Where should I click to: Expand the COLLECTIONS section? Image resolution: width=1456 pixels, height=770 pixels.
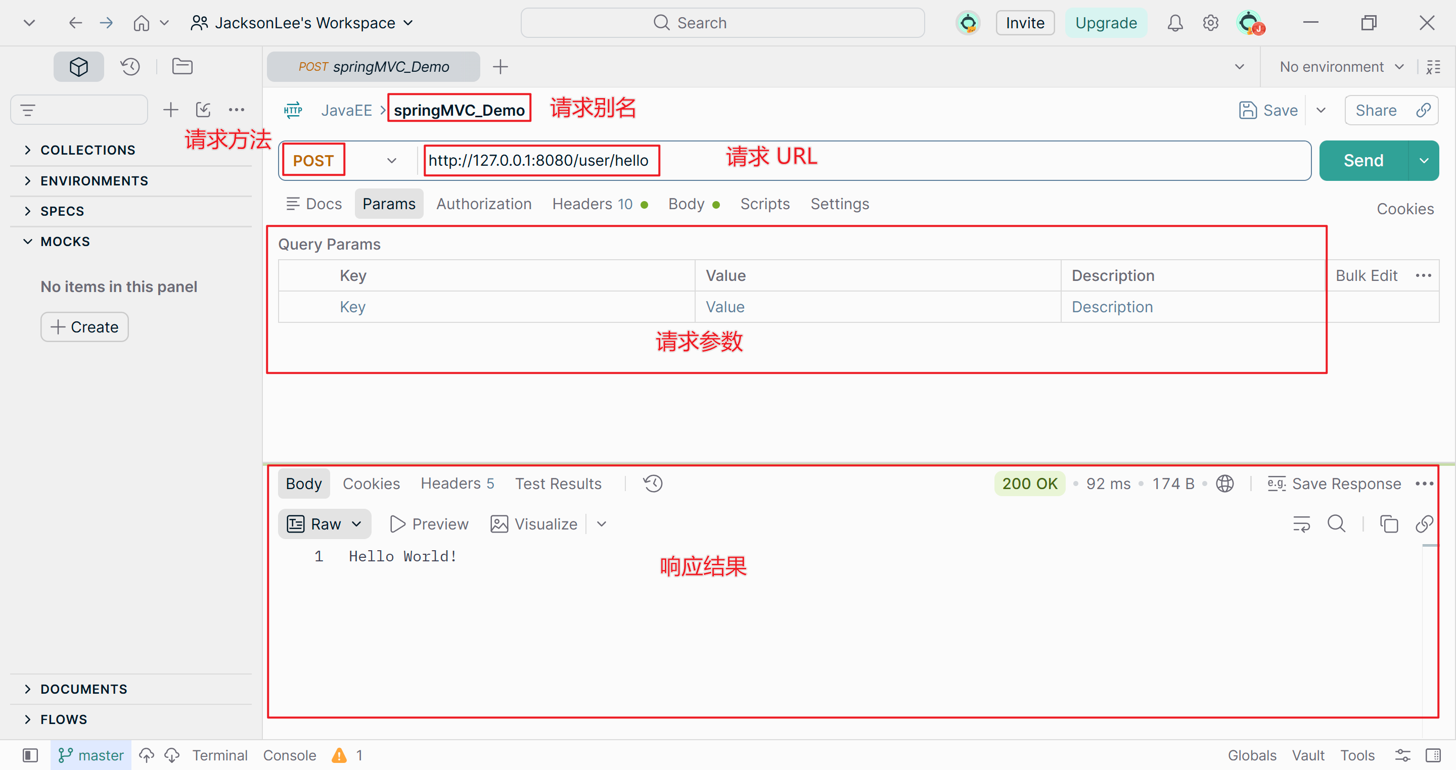pyautogui.click(x=87, y=150)
